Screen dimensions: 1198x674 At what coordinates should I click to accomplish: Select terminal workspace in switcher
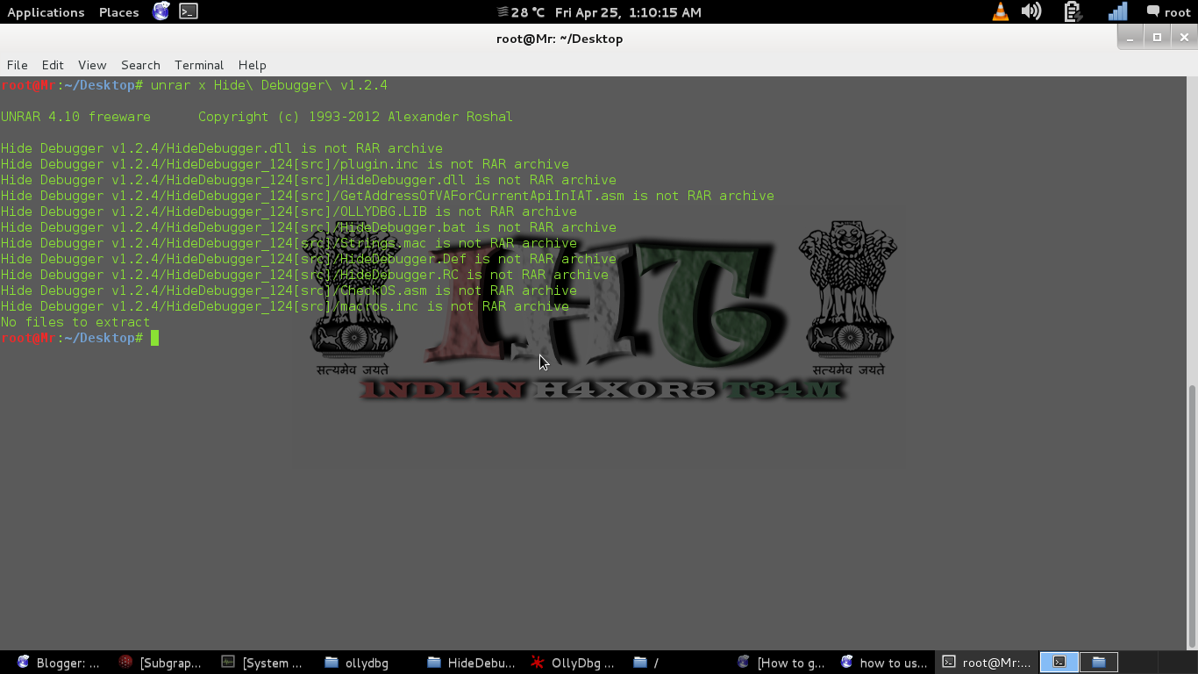click(1059, 663)
